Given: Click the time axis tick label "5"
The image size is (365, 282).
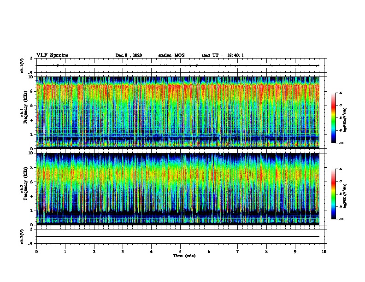Looking at the screenshot, I should [x=180, y=251].
